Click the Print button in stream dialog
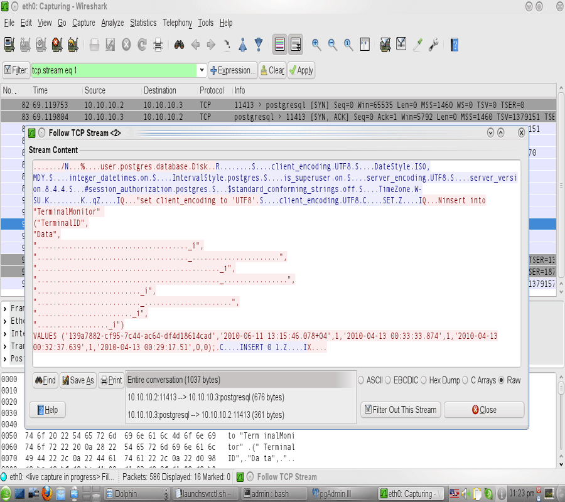 pyautogui.click(x=111, y=380)
